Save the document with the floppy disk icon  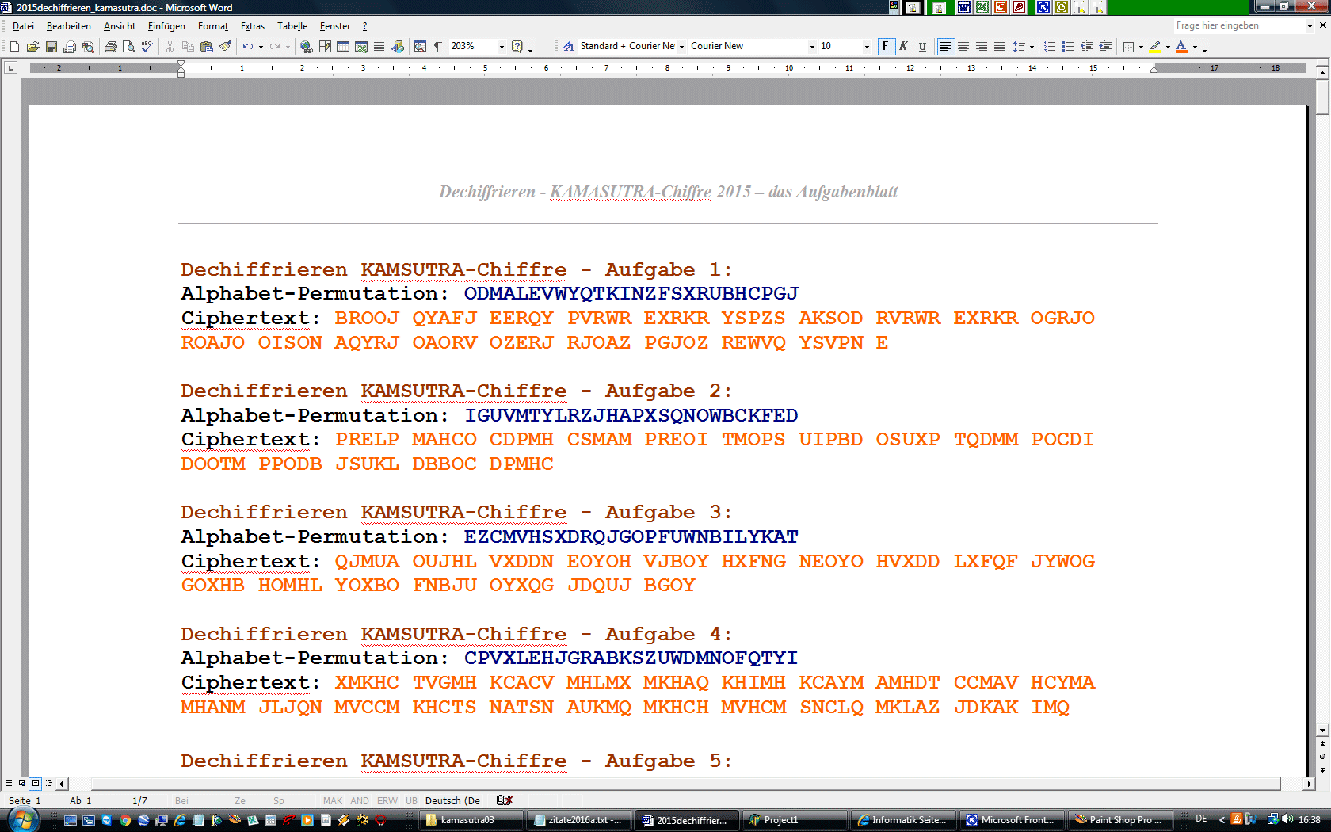click(51, 47)
